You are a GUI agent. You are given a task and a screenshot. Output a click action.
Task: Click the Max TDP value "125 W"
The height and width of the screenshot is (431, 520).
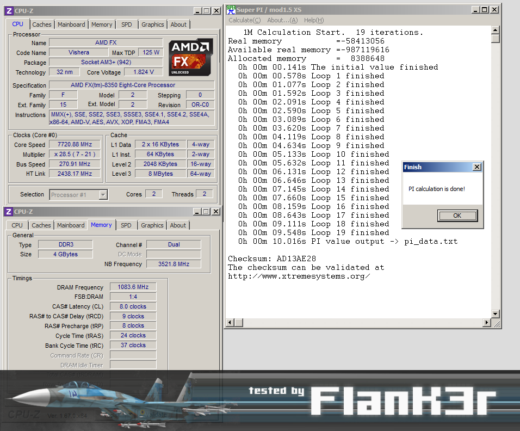[x=151, y=52]
